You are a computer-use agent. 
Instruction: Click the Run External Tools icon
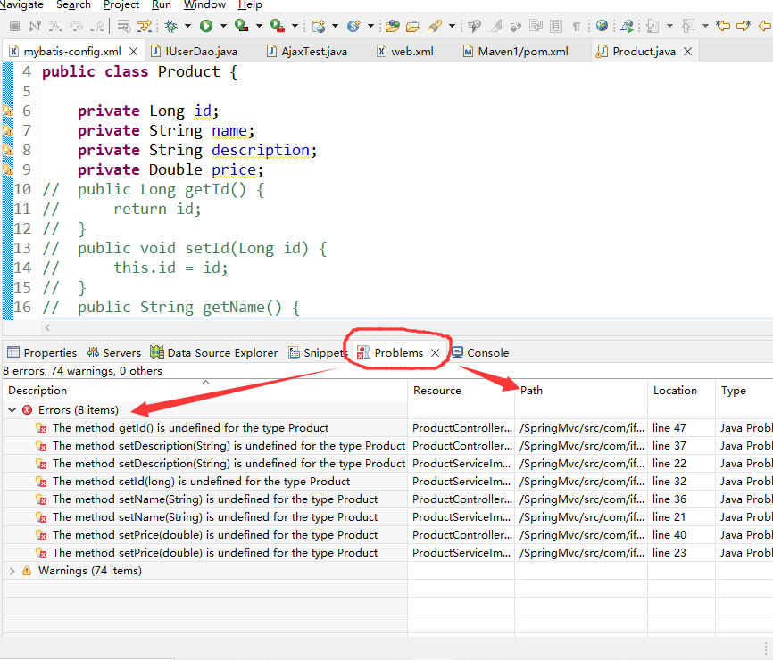click(277, 26)
